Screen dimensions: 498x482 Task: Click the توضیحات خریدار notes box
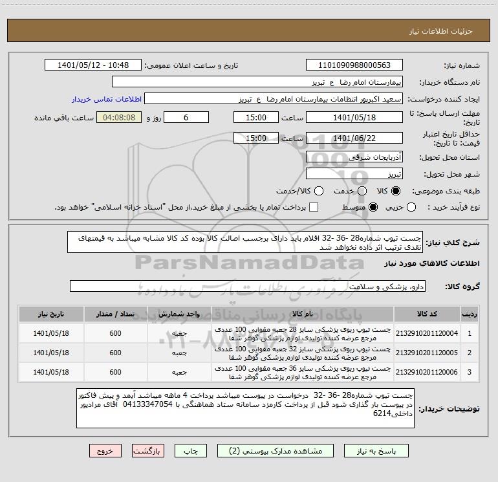(245, 408)
